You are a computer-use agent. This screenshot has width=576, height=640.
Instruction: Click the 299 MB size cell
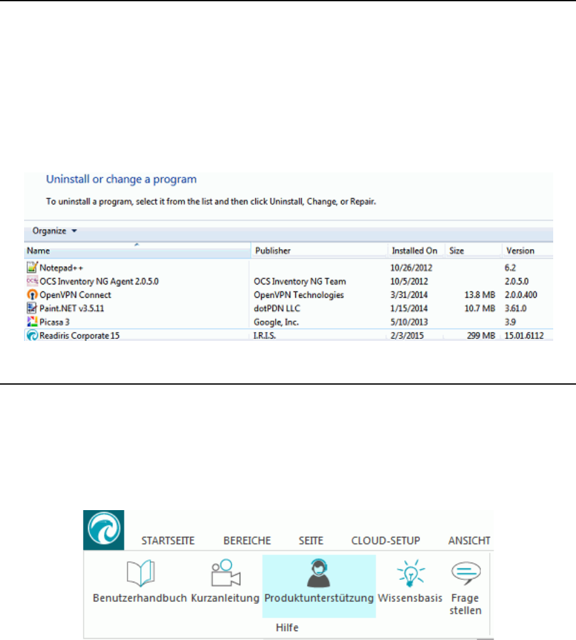(482, 335)
